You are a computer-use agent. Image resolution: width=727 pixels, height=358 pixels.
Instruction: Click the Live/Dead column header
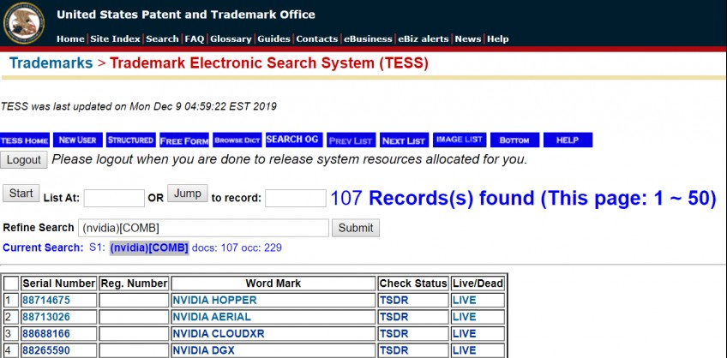tap(478, 283)
